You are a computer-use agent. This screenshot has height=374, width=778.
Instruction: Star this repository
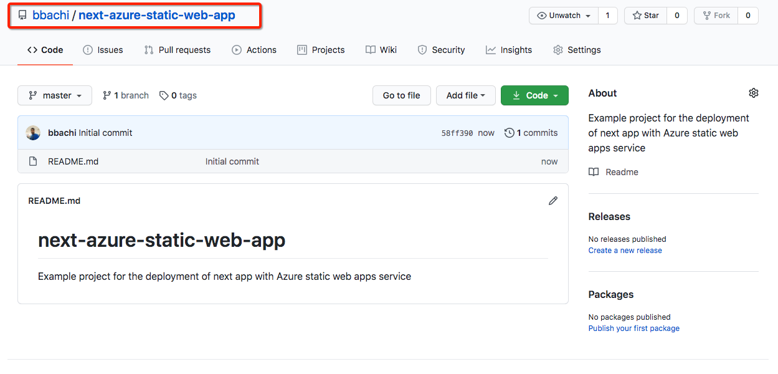[645, 16]
